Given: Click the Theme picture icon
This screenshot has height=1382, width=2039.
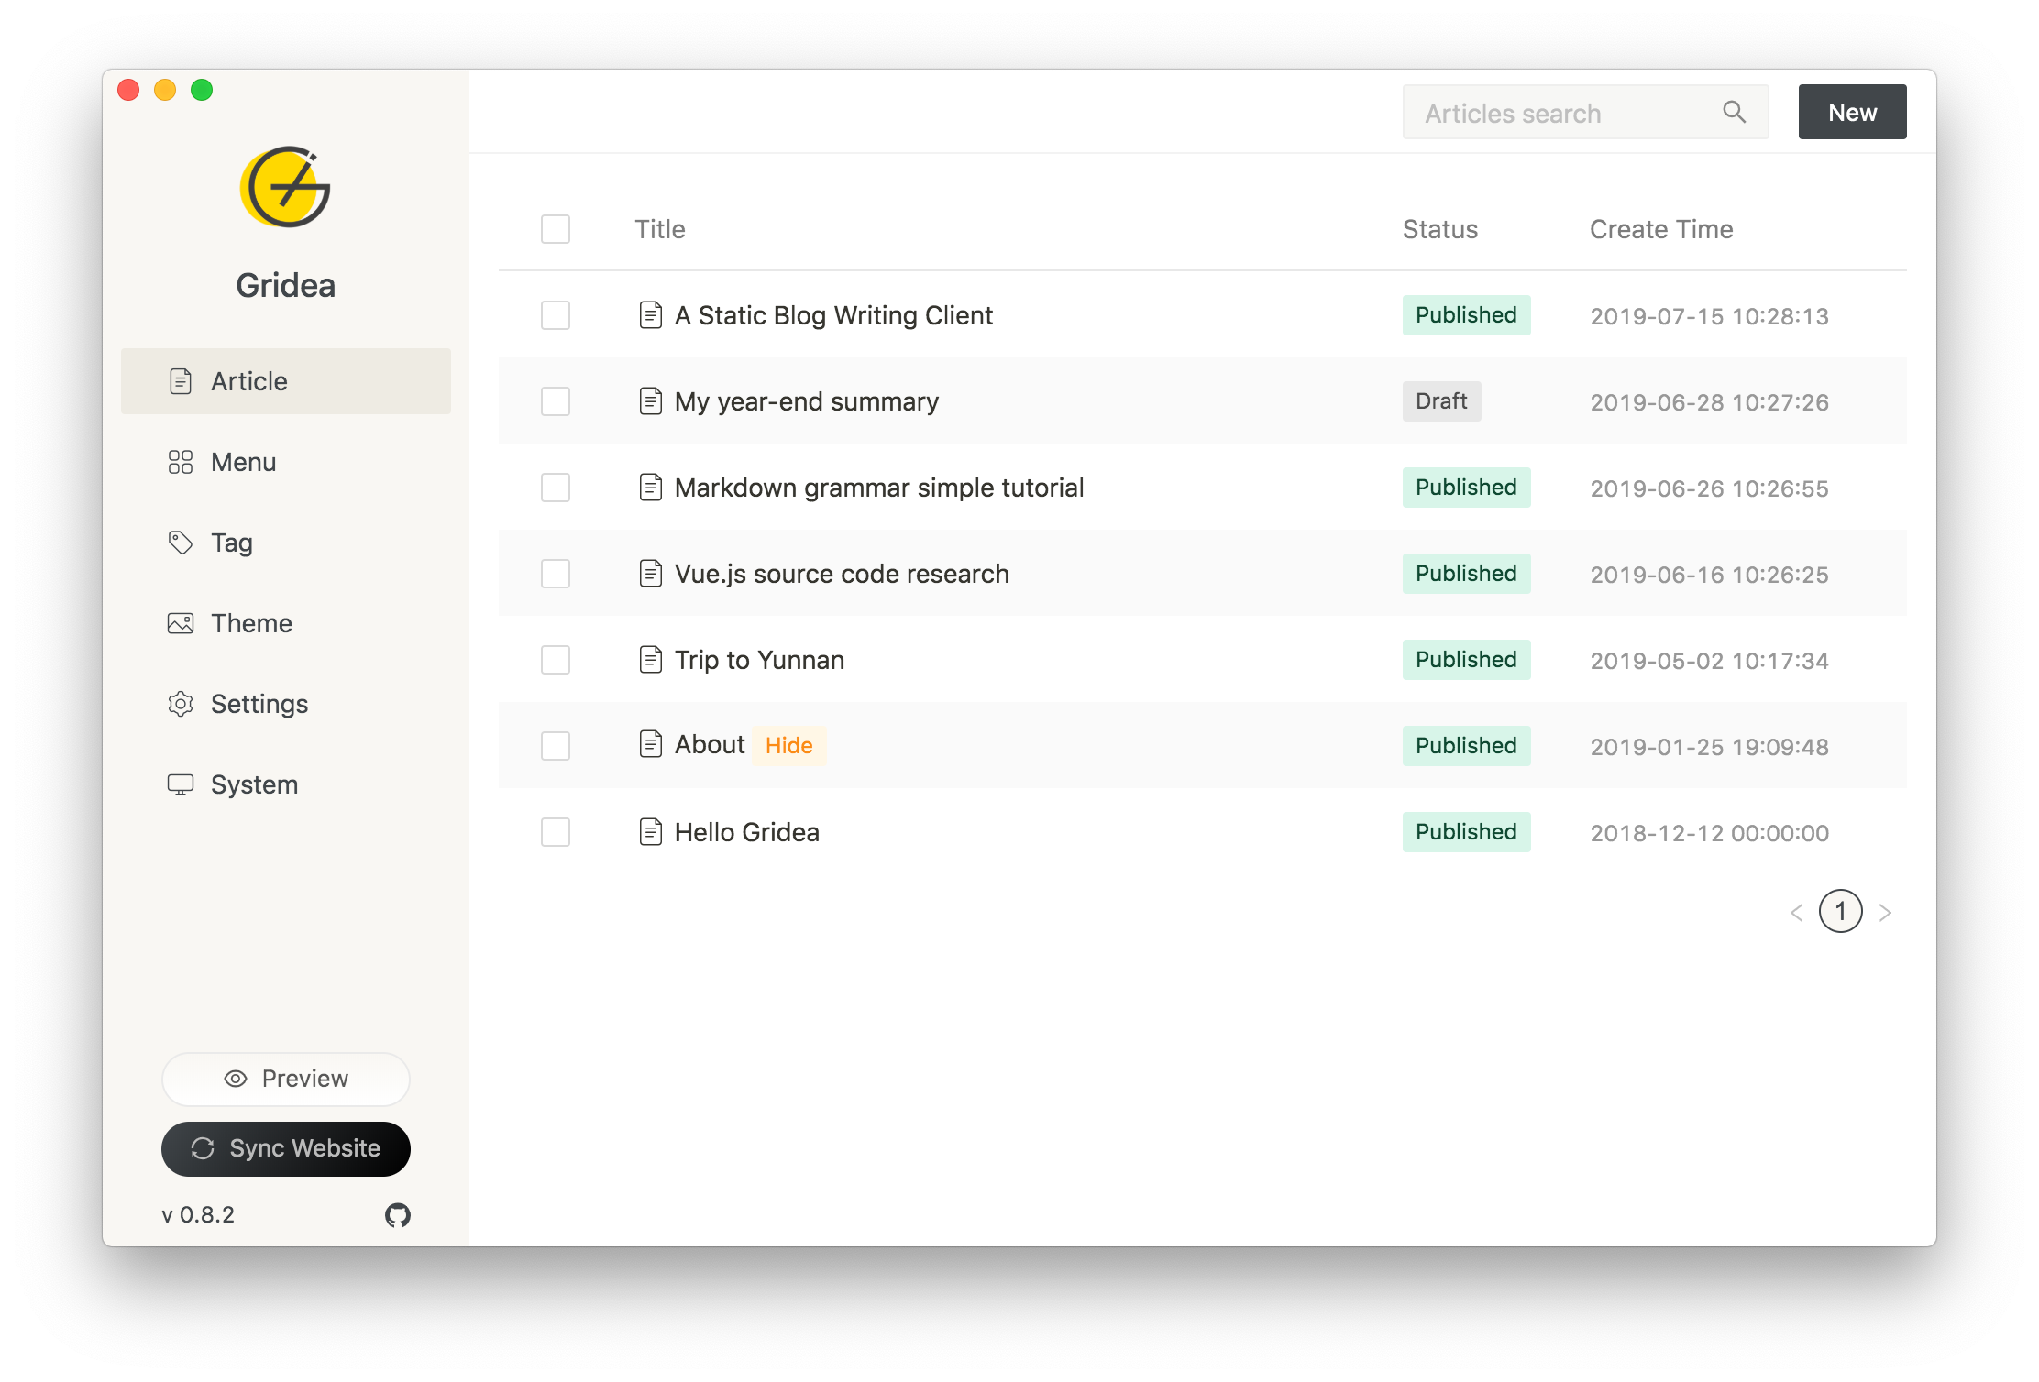Looking at the screenshot, I should click(x=181, y=623).
